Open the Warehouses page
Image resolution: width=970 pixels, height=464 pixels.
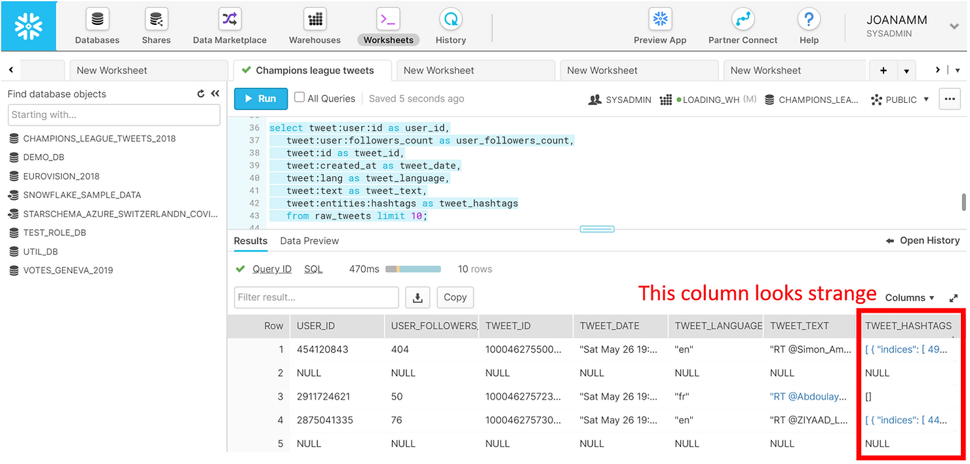[x=315, y=28]
